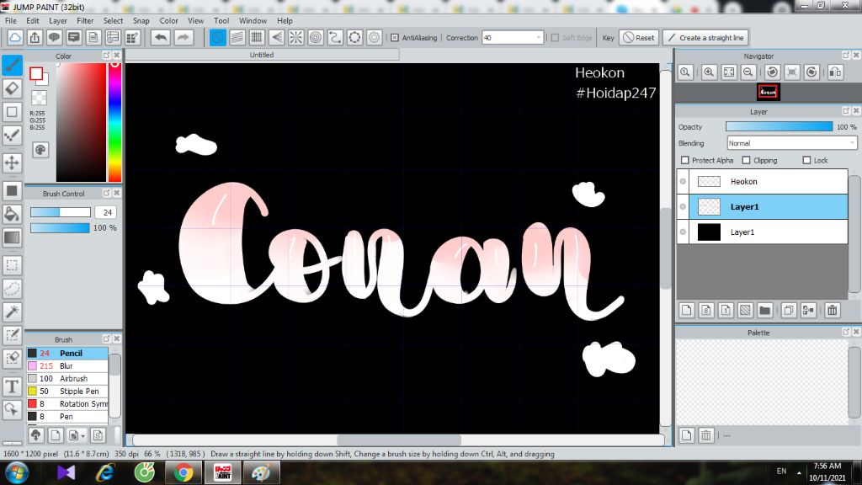Select the Bucket fill tool

point(12,214)
